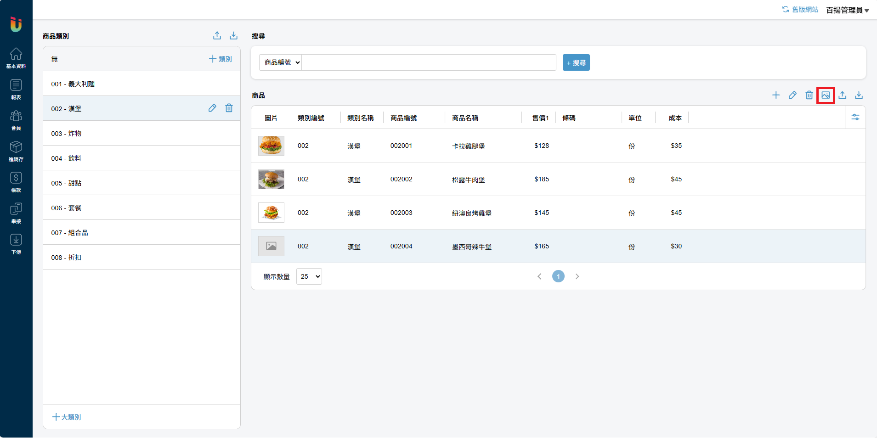Click the delete product trash icon
Screen dimensions: 877x438
[x=809, y=95]
